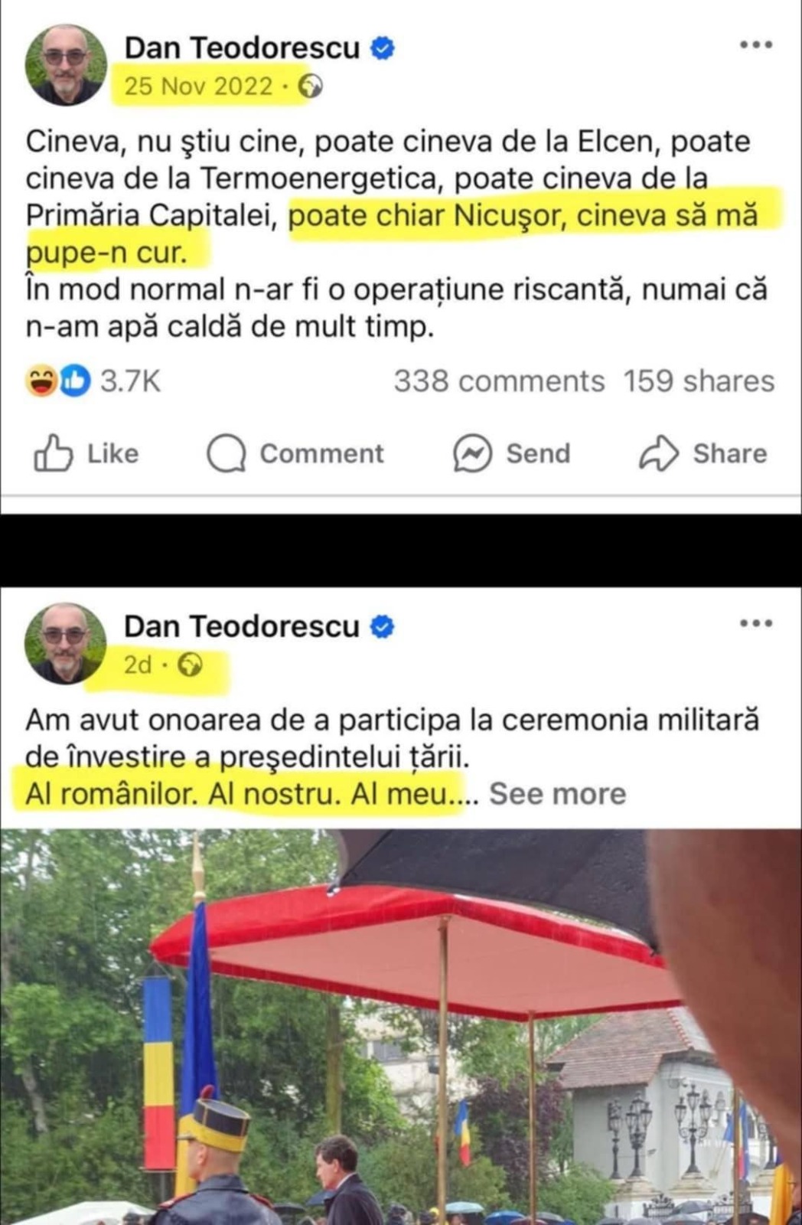View the 338 comments
Screen dimensions: 802x1225
point(499,381)
